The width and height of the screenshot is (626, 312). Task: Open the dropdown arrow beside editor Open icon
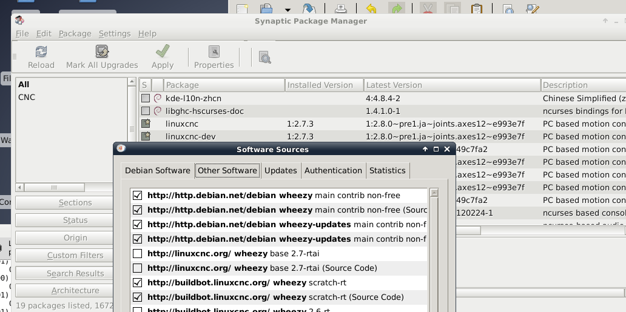pos(288,10)
